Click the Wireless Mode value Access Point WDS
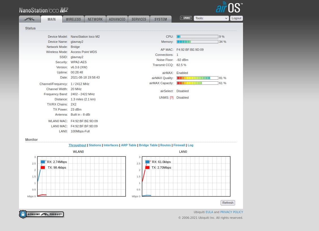The image size is (319, 231). click(84, 52)
